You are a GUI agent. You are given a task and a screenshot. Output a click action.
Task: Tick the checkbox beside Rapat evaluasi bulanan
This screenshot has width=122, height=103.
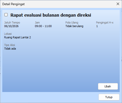[x=6, y=15]
